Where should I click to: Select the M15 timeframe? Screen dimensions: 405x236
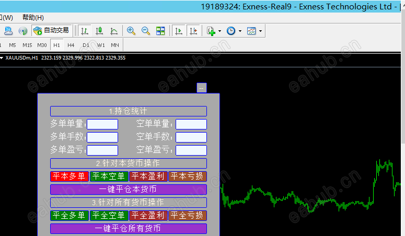pyautogui.click(x=27, y=45)
